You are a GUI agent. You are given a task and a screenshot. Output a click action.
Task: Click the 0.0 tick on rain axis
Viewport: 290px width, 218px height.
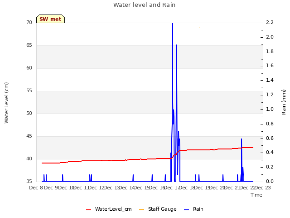click(x=270, y=181)
